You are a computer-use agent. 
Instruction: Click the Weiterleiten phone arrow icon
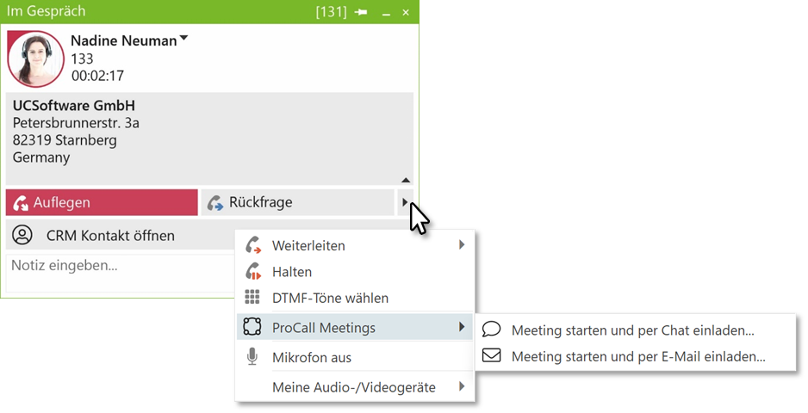point(252,245)
